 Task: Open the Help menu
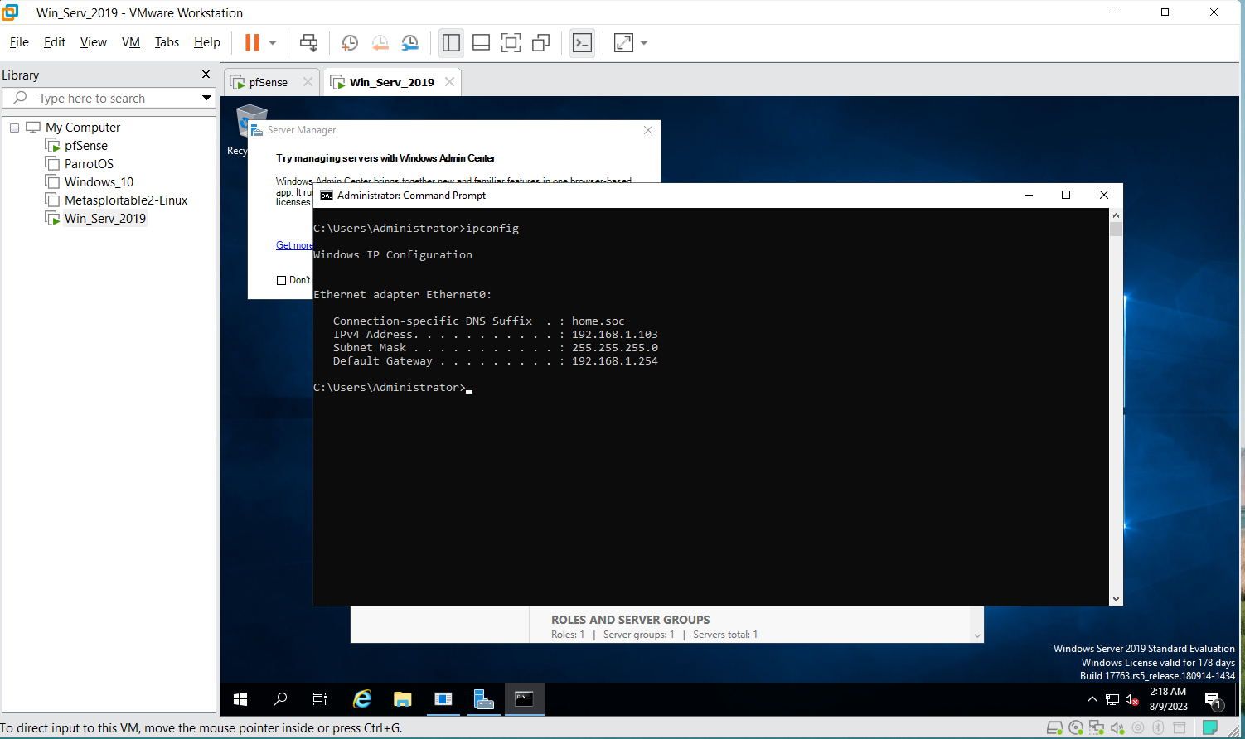[207, 42]
